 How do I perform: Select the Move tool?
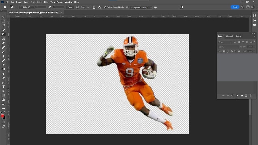click(3, 17)
